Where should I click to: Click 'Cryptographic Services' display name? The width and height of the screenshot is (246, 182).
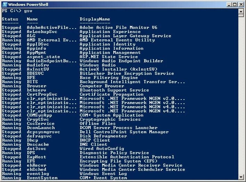[110, 119]
